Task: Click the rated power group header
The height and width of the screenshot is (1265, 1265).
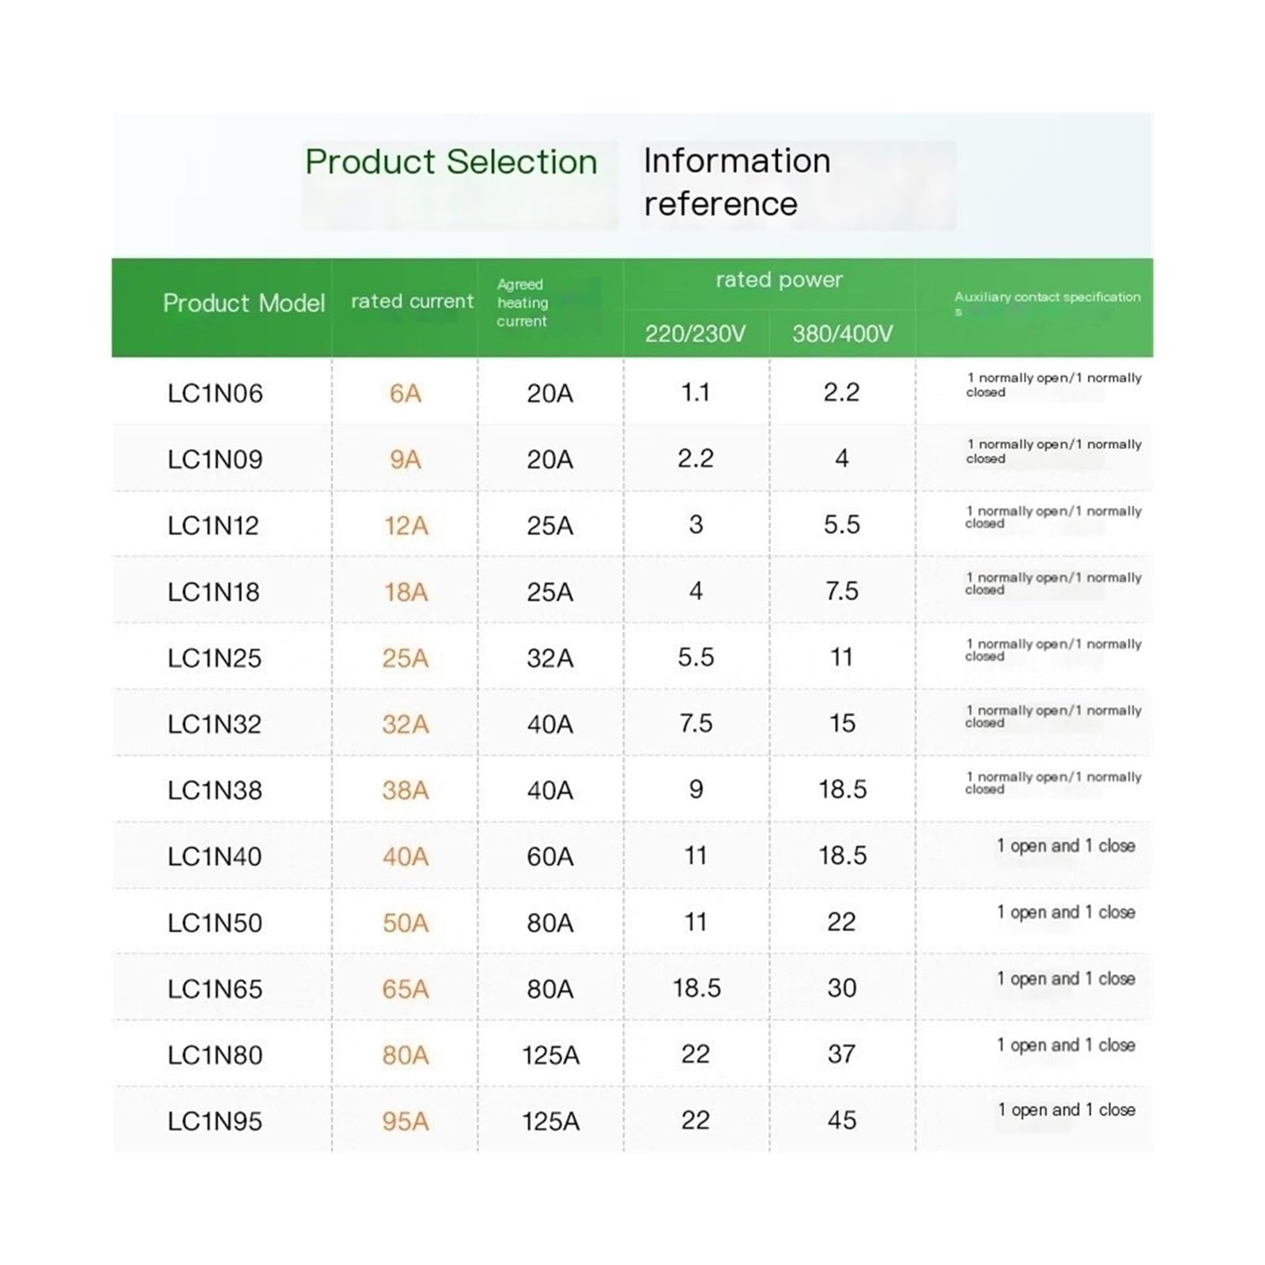Action: tap(779, 280)
